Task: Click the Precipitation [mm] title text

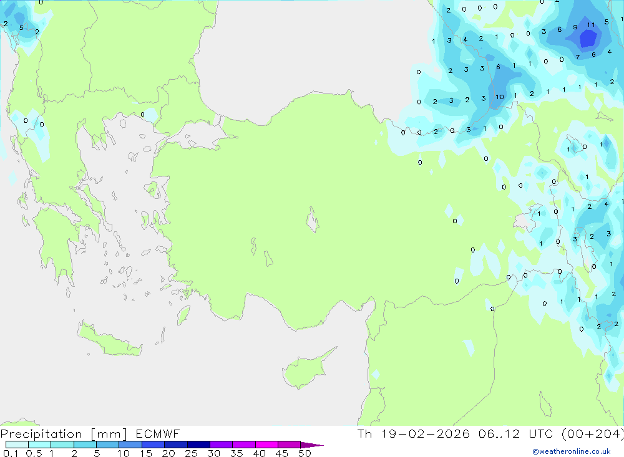Action: coord(64,433)
